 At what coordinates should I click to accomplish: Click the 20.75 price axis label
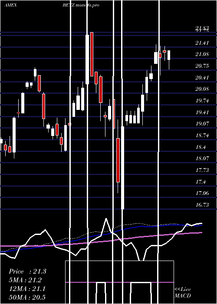pyautogui.click(x=202, y=66)
